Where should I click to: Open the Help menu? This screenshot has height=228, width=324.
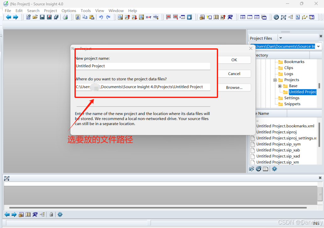(132, 11)
